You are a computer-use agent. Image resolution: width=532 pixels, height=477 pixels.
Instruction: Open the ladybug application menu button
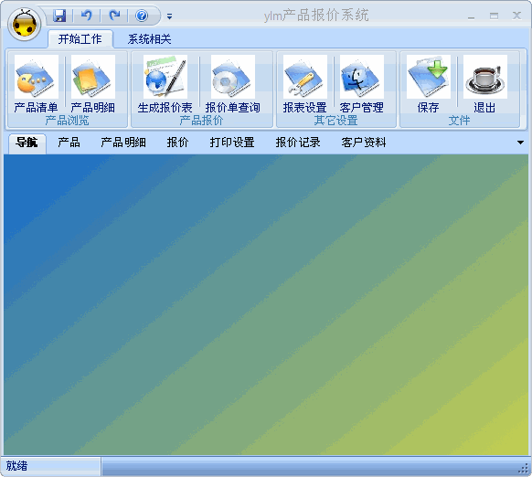[x=24, y=25]
